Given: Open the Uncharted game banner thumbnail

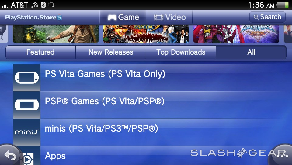Looking at the screenshot, I should pos(55,34).
